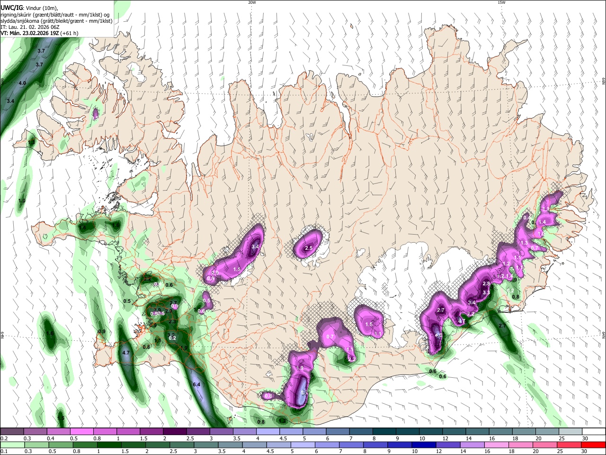Click the '5.7' snow value on south coast
The image size is (606, 455).
304,393
